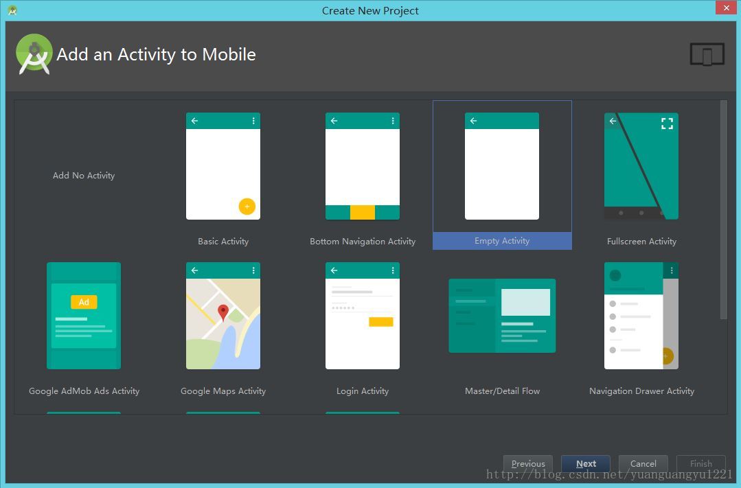The image size is (741, 488).
Task: Click the highlighted Empty Activity label
Action: click(x=502, y=241)
